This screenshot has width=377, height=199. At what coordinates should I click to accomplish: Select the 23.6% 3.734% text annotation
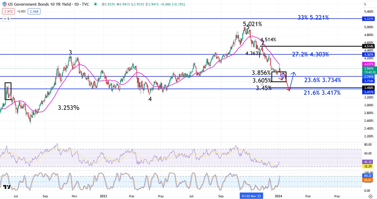(323, 80)
